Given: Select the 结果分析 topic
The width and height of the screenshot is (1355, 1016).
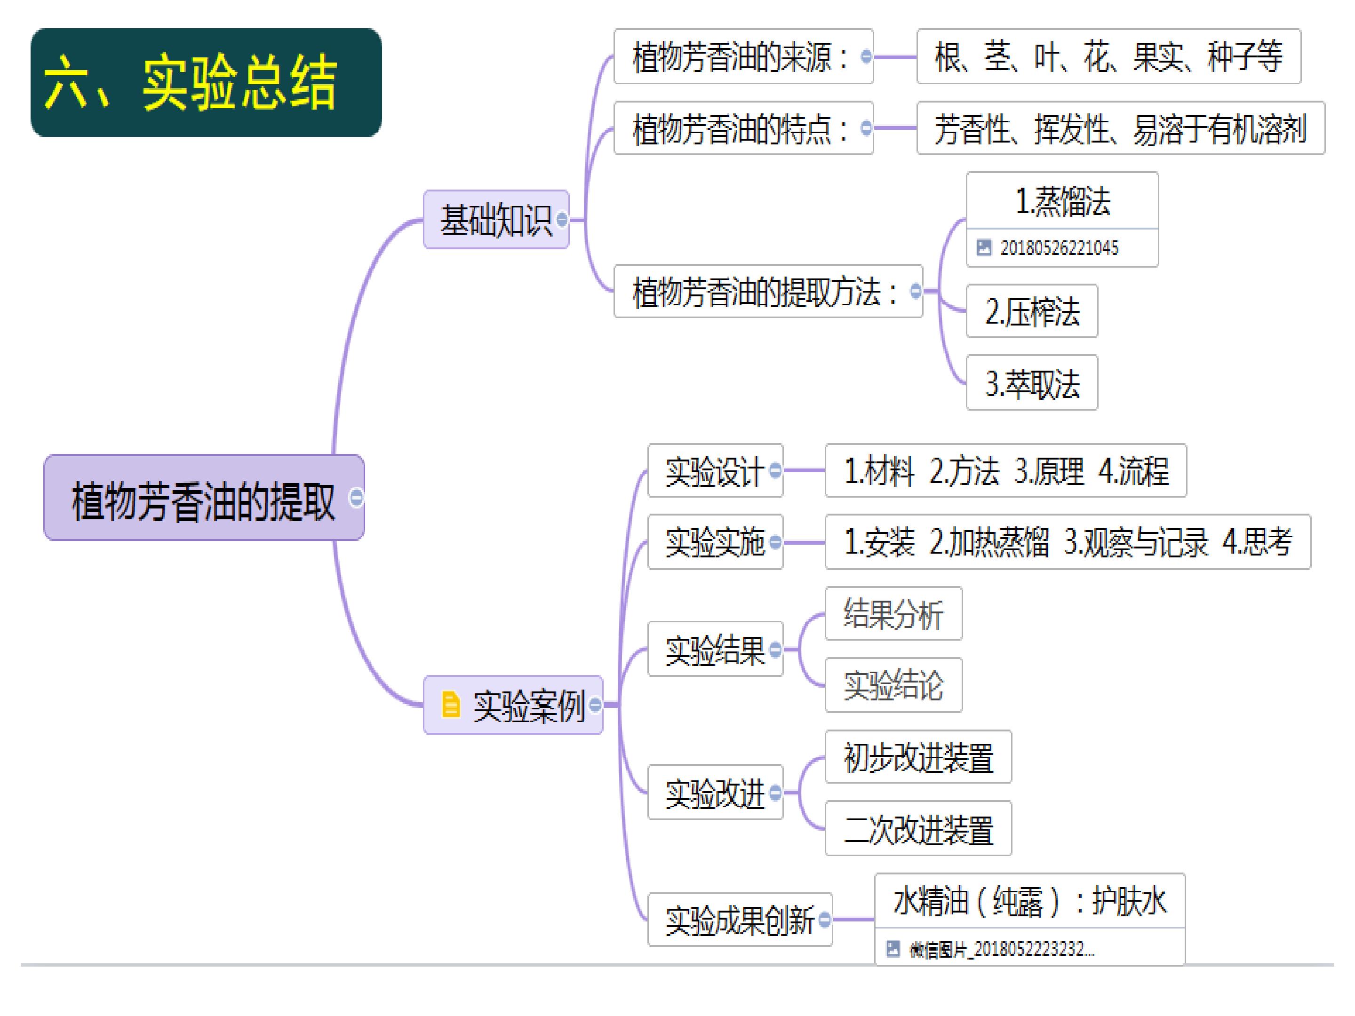Looking at the screenshot, I should click(894, 614).
